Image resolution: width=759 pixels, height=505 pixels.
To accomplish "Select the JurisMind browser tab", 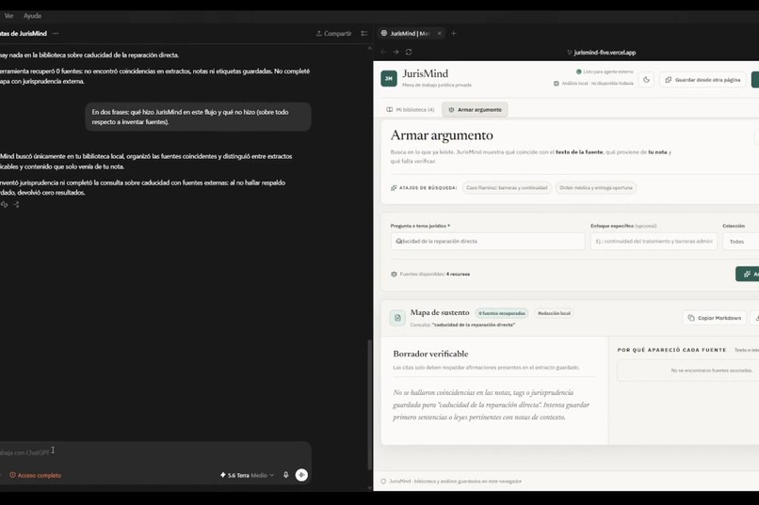I will (411, 33).
